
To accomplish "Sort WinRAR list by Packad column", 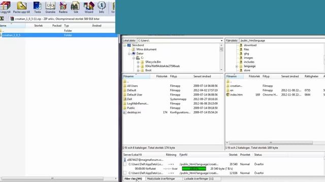I will pos(56,26).
